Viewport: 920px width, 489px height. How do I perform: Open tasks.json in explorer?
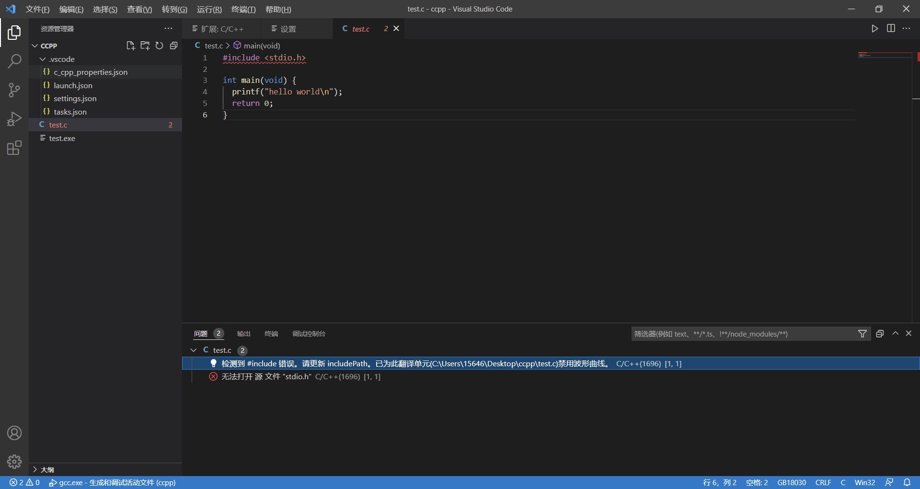click(x=105, y=112)
